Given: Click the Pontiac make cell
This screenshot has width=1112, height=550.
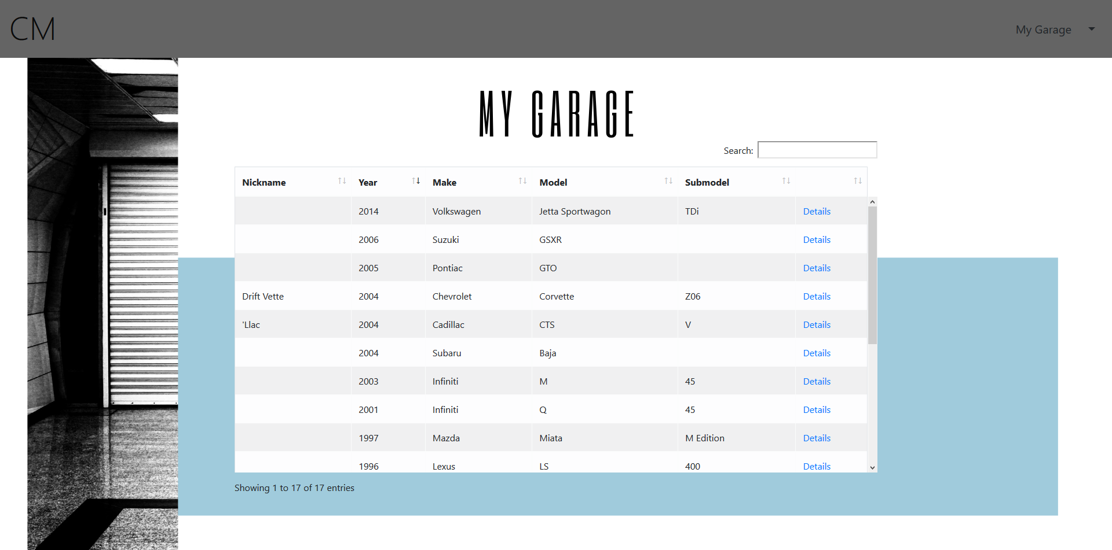Looking at the screenshot, I should pos(478,268).
